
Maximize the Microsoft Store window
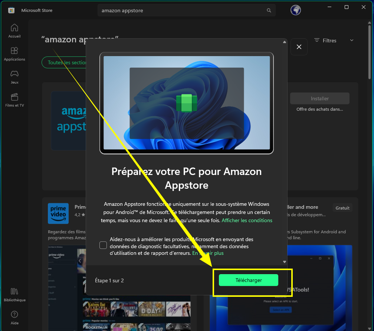pos(347,7)
